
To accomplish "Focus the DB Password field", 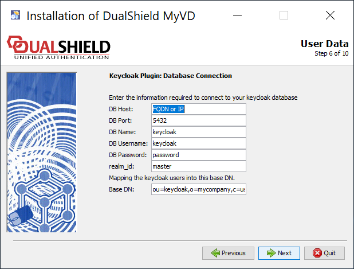I will [198, 155].
